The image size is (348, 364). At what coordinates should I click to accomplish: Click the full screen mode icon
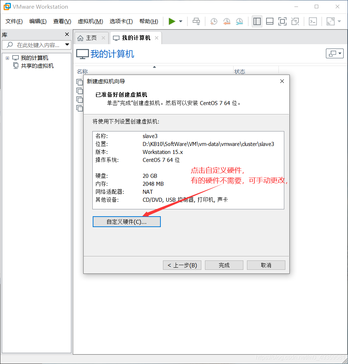tap(282, 21)
